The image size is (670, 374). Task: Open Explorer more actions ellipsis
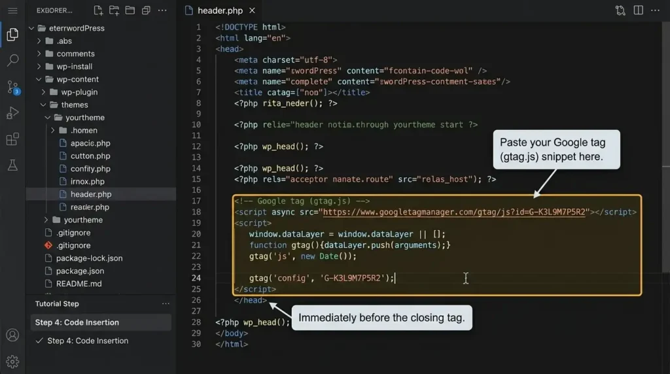162,10
